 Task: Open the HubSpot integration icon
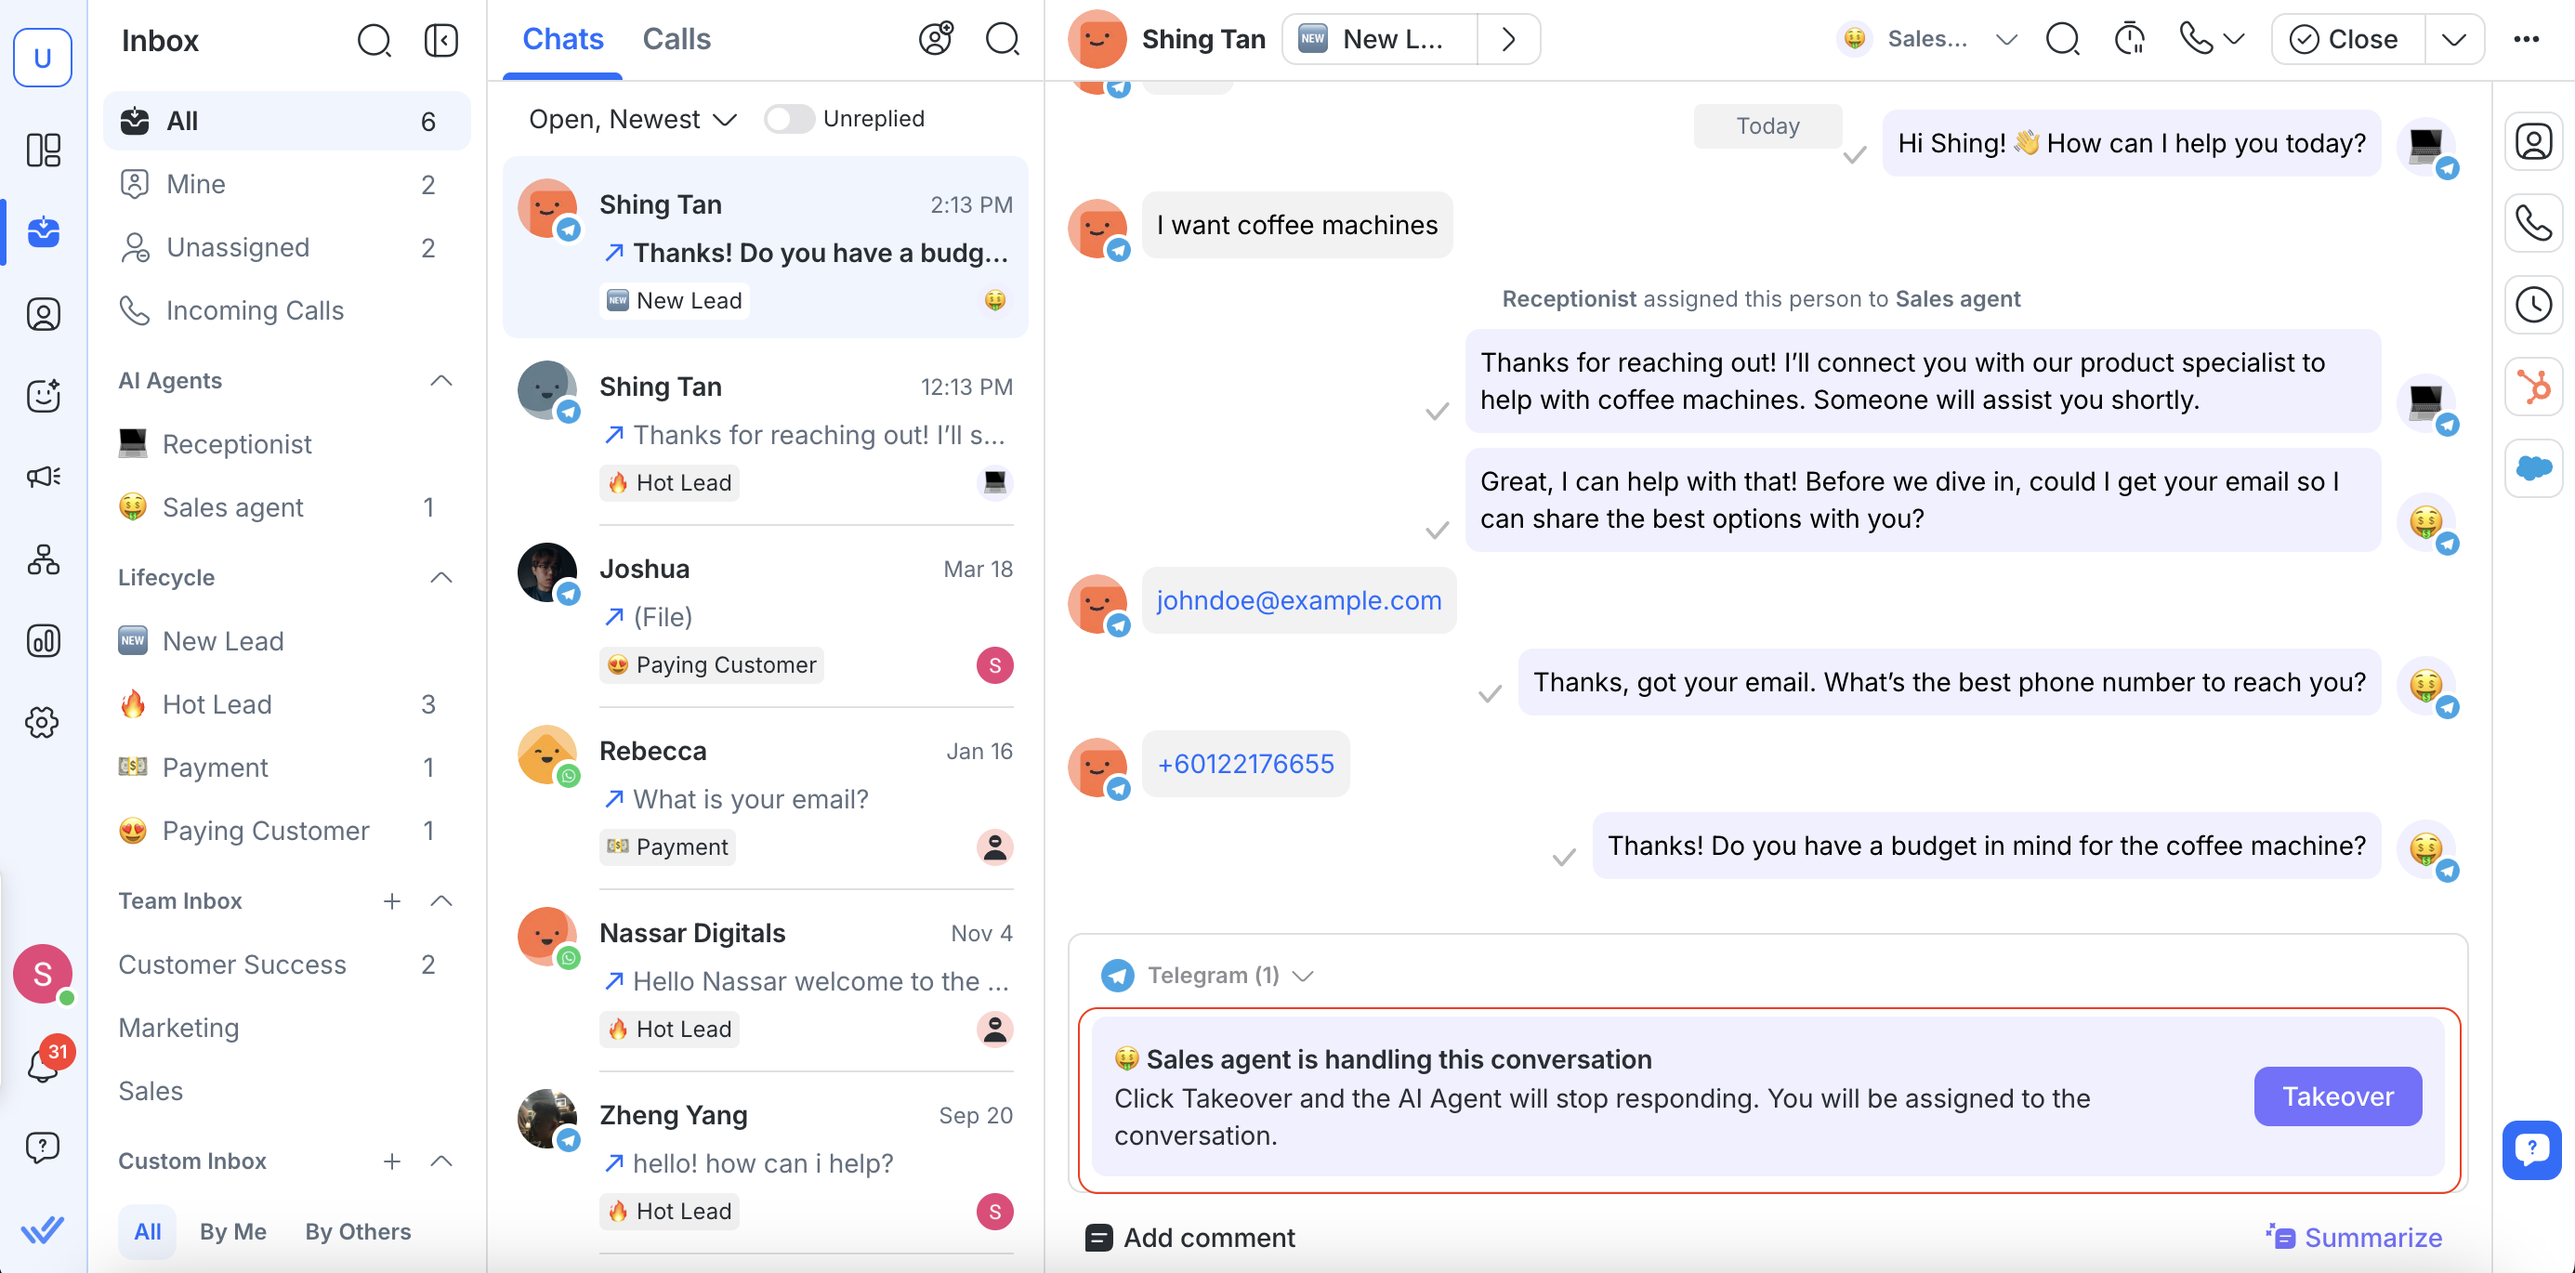(x=2532, y=386)
